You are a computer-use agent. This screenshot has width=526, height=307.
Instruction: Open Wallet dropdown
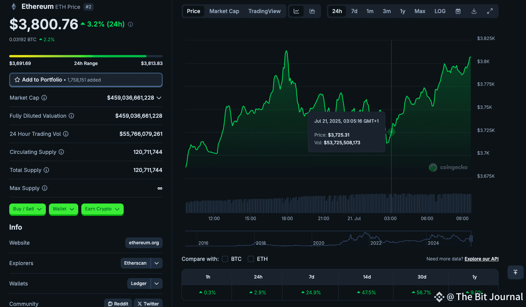click(x=64, y=209)
